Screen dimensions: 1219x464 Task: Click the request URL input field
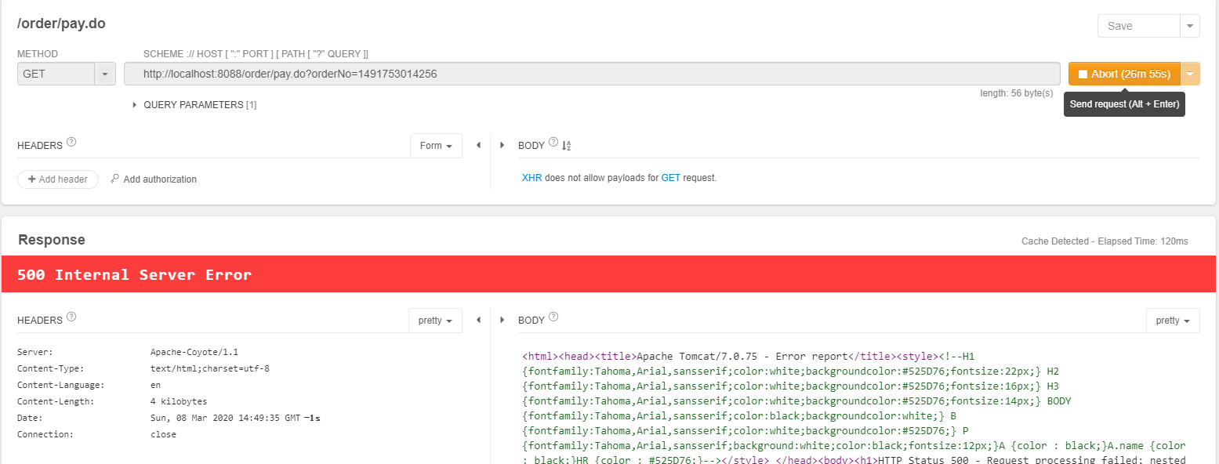(x=592, y=74)
